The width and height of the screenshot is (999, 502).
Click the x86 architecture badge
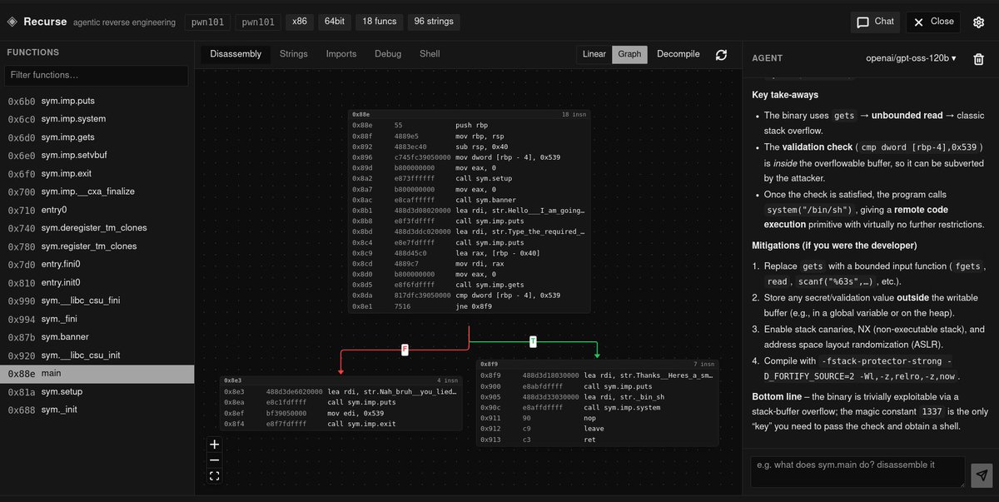[299, 22]
